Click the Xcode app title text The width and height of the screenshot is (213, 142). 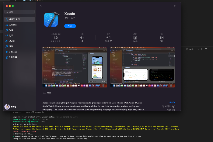click(x=70, y=14)
